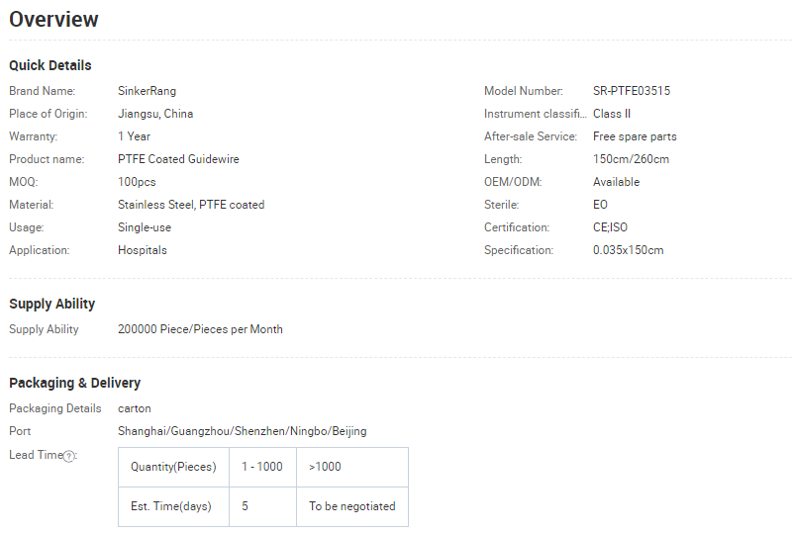Click the Free spare parts value
Viewport: 792px width, 533px height.
pyautogui.click(x=635, y=136)
